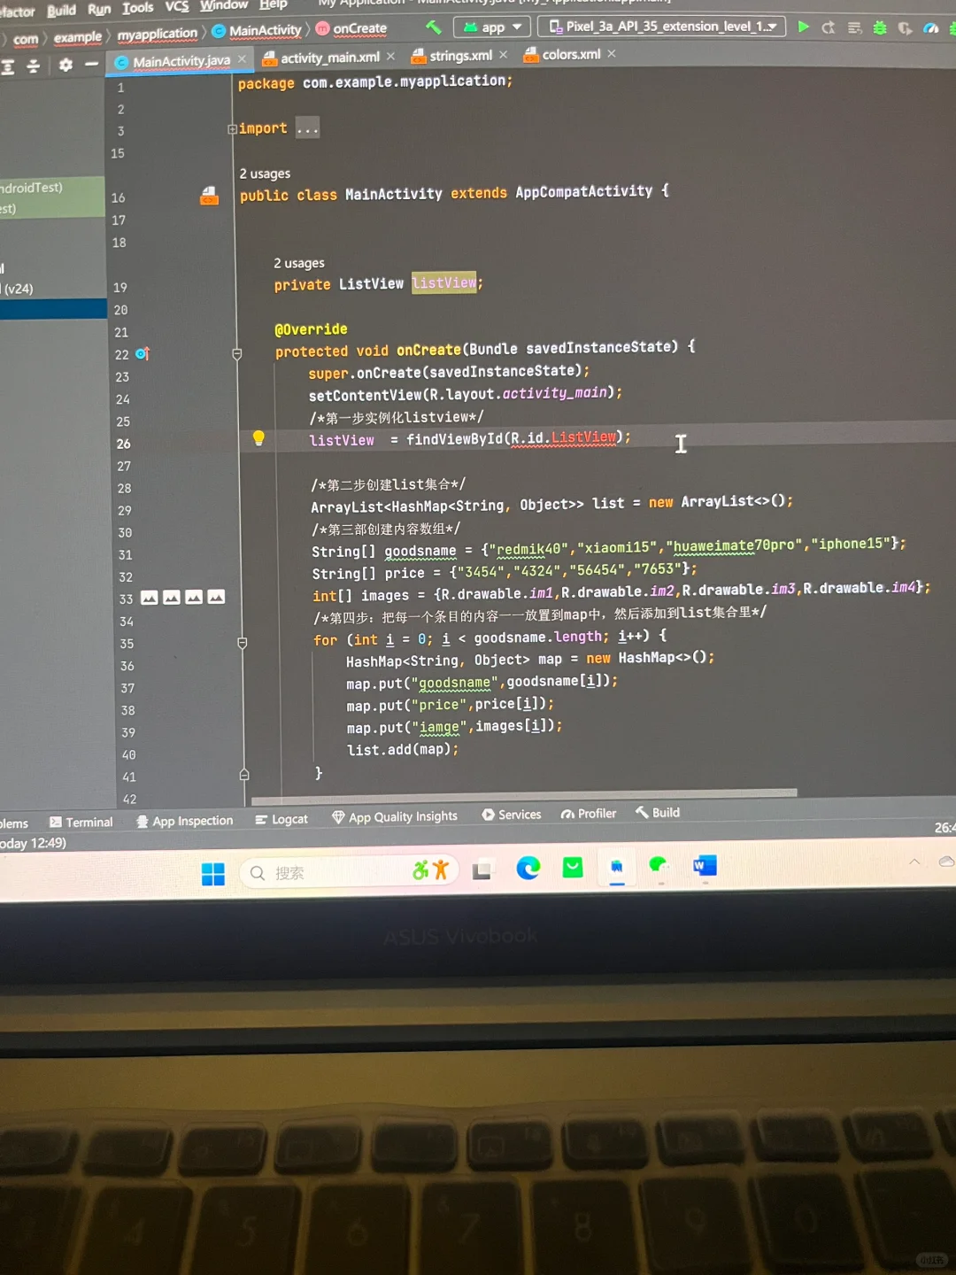
Task: Click the Expand All icon in project panel
Action: 8,66
